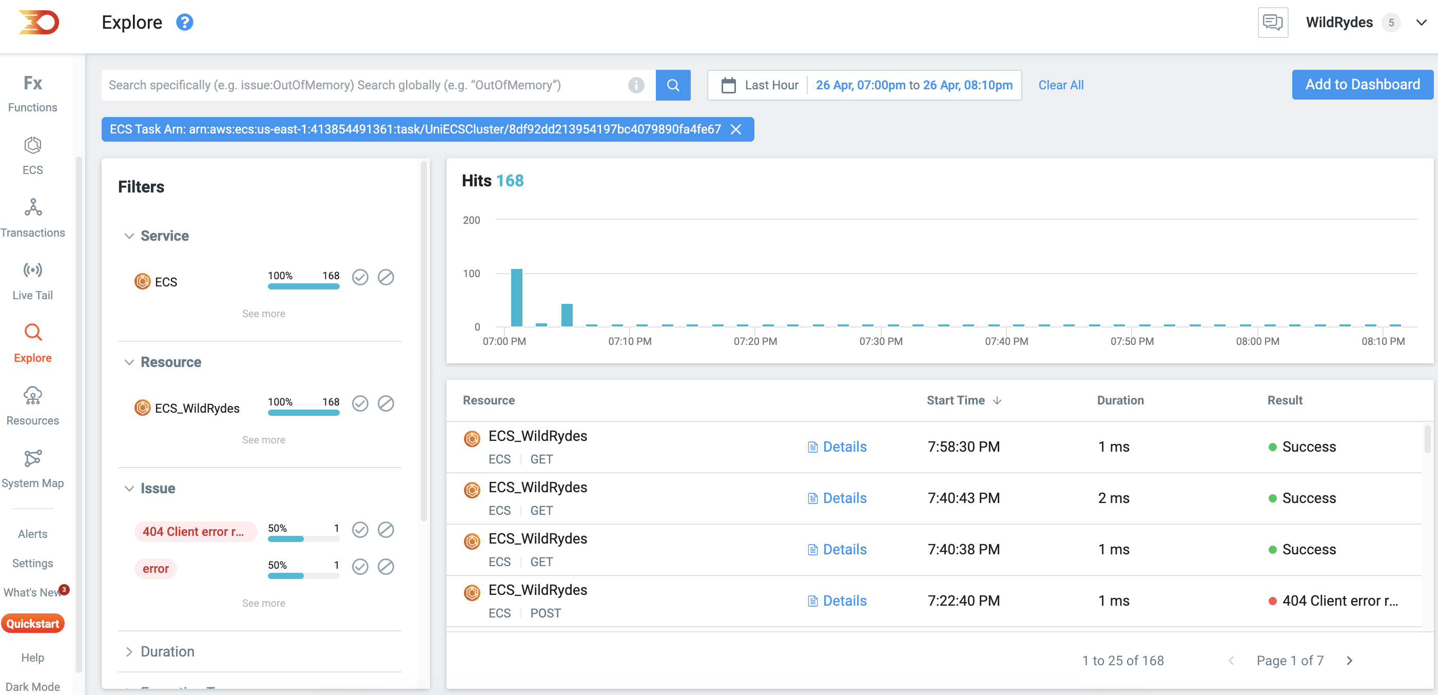
Task: Open the Last Hour time range dropdown
Action: (771, 85)
